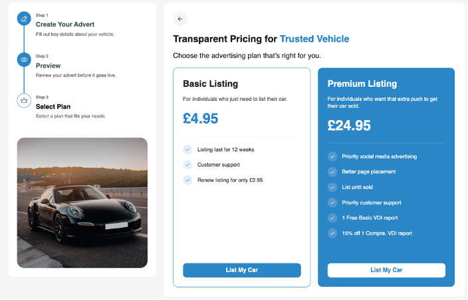Click check icon beside Listing last for 12 weeks
468x300 pixels.
coord(187,149)
